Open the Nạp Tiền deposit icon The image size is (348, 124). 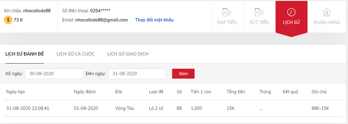tap(227, 12)
